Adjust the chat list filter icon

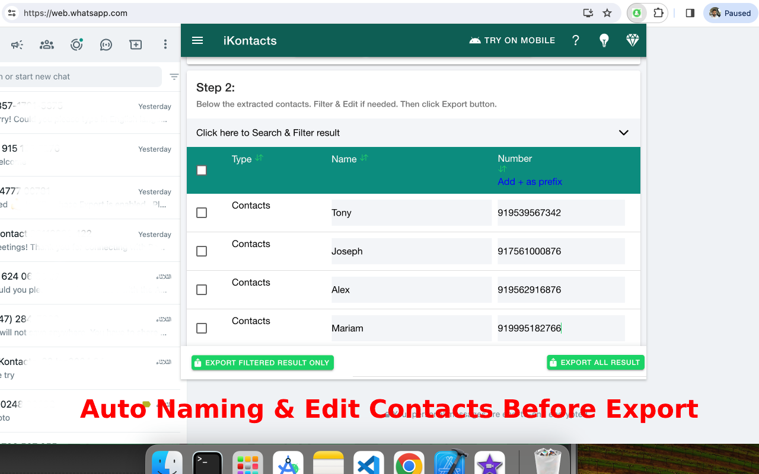pos(174,76)
